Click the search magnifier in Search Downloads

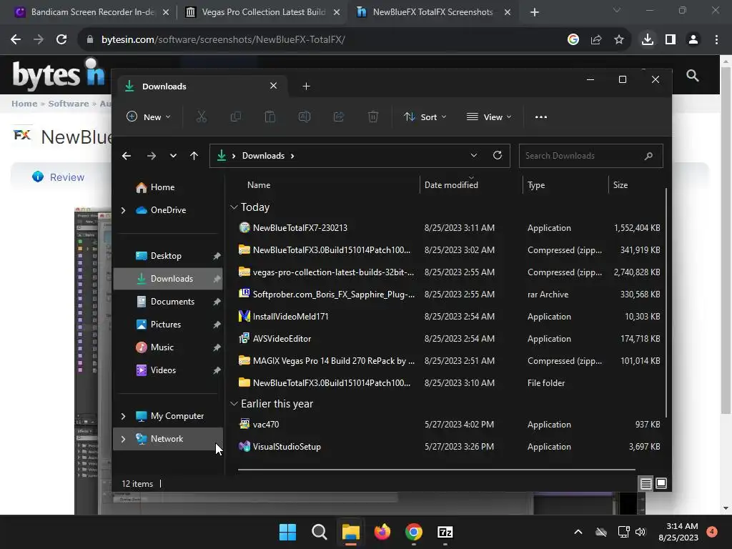pyautogui.click(x=648, y=156)
